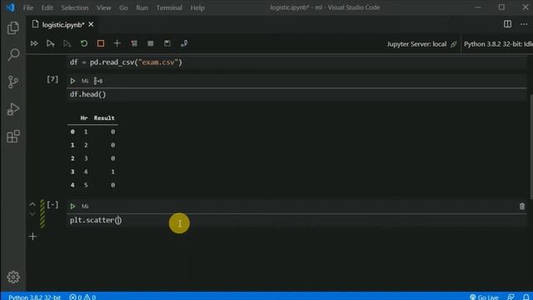The image size is (533, 300).
Task: Open the Run menu
Action: (142, 7)
